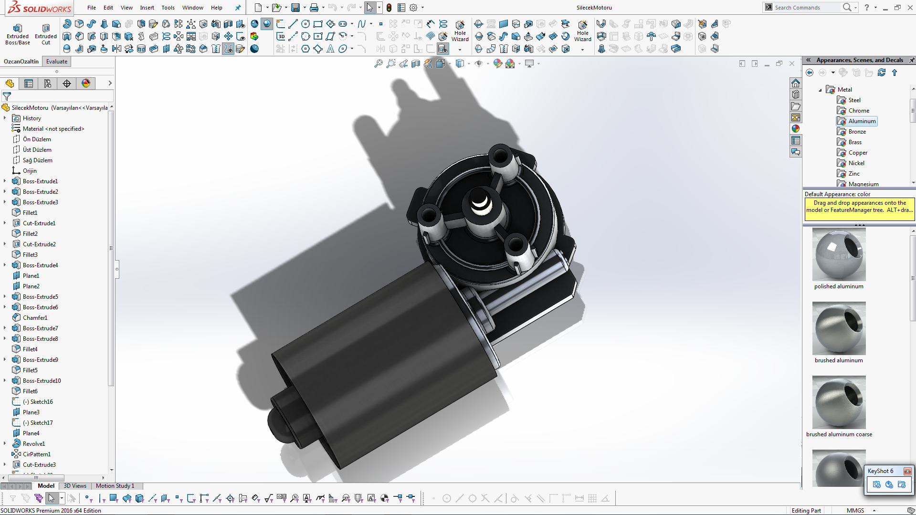
Task: Click the Zoom to Fit magnifier icon
Action: point(378,63)
